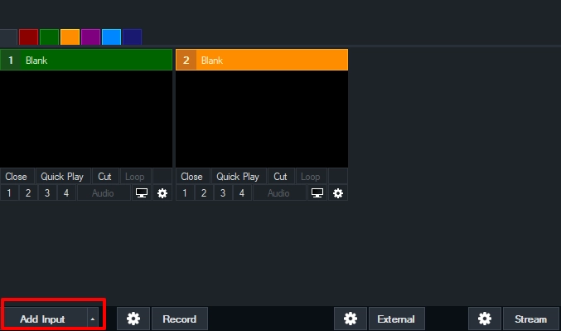561x331 pixels.
Task: Start recording with the Record button
Action: (x=180, y=319)
